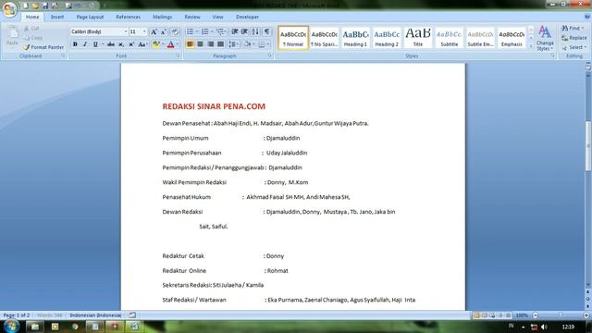
Task: Click the Align Text Right icon
Action: [211, 44]
